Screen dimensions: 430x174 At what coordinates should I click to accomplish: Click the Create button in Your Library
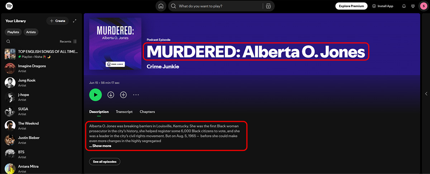(x=57, y=21)
